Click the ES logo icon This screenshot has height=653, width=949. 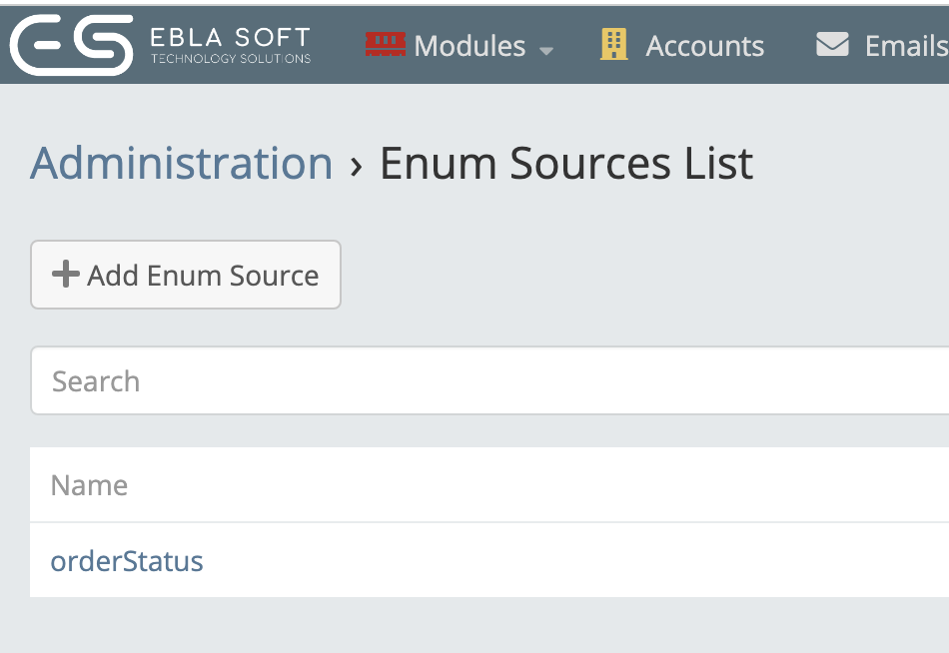tap(71, 45)
